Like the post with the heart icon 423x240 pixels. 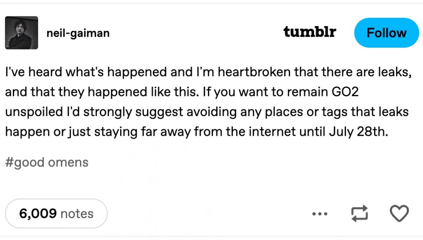399,214
